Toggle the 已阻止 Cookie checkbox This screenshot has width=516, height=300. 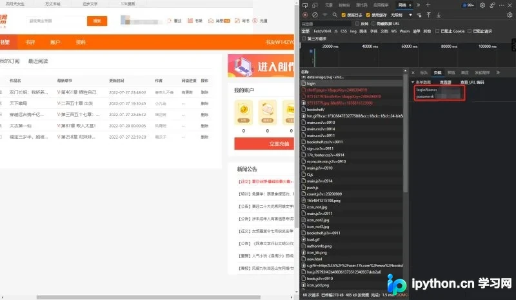437,31
